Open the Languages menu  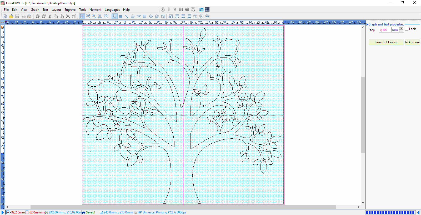click(x=112, y=10)
